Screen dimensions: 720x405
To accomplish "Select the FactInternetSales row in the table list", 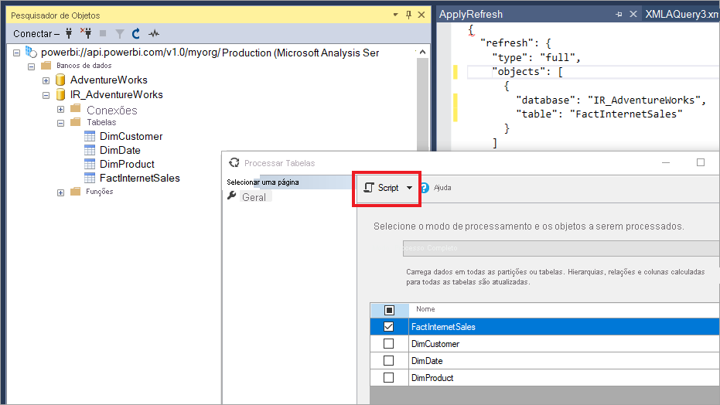I will coord(544,327).
